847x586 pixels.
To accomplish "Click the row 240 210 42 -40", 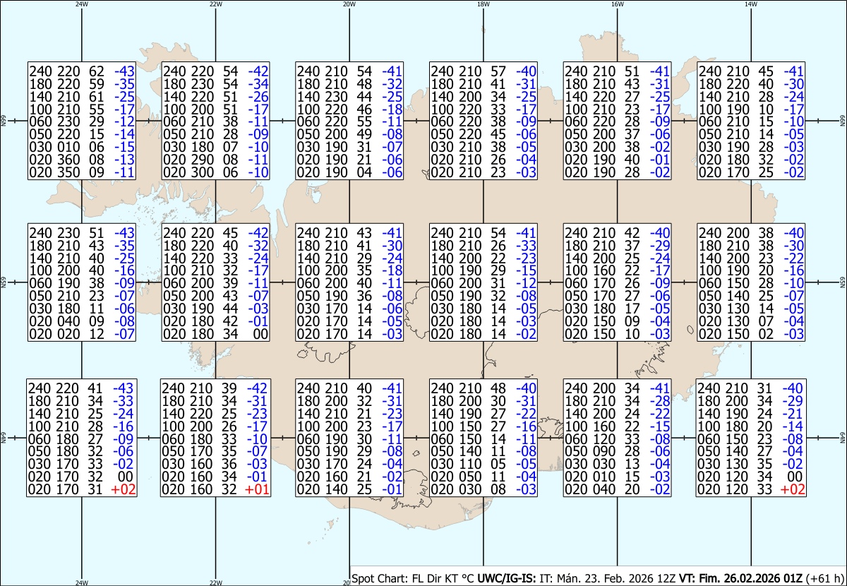I will click(618, 233).
